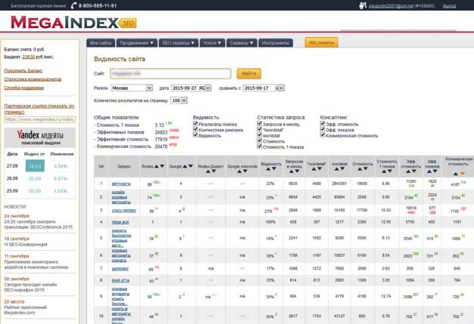Image resolution: width=474 pixels, height=324 pixels.
Task: Sort Yandex column descending with down arrow
Action: (162, 166)
